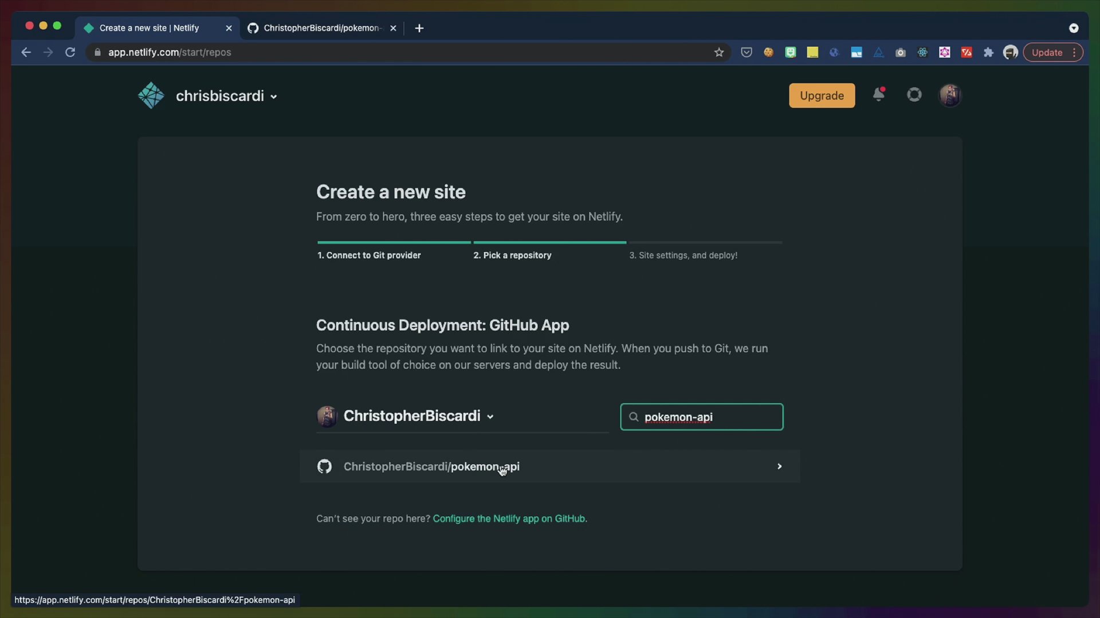Click the Continuous Deployment: GitHub App heading
The image size is (1100, 618).
pos(442,325)
